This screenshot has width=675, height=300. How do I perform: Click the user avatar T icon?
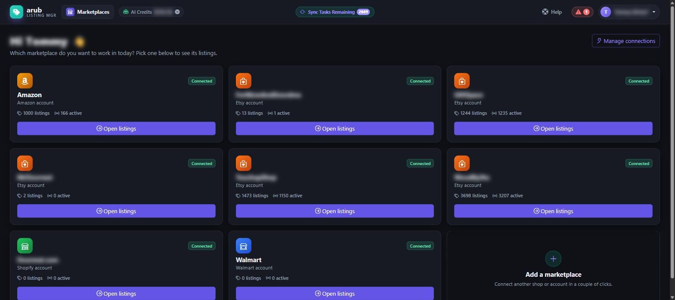[x=606, y=12]
